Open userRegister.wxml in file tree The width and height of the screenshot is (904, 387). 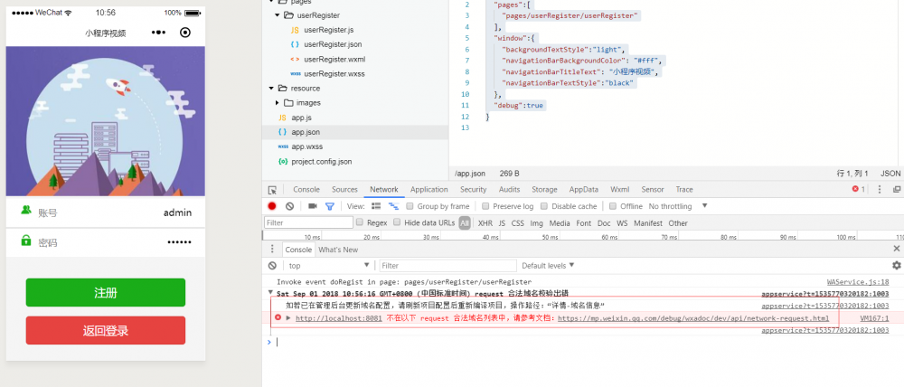(334, 59)
